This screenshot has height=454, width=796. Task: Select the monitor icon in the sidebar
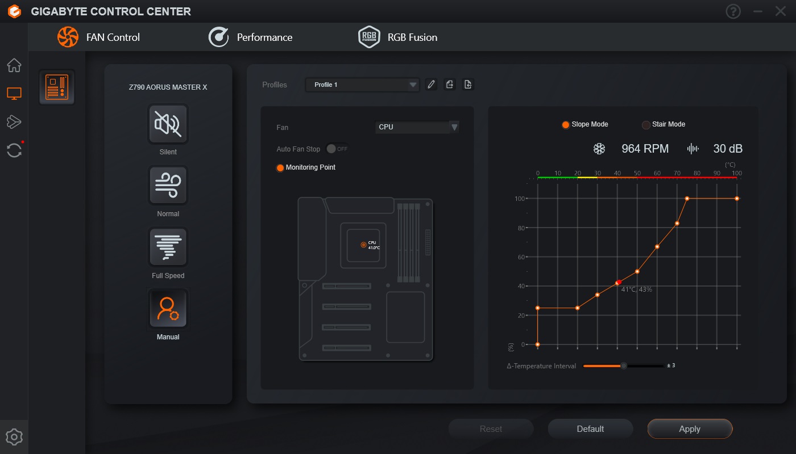14,94
